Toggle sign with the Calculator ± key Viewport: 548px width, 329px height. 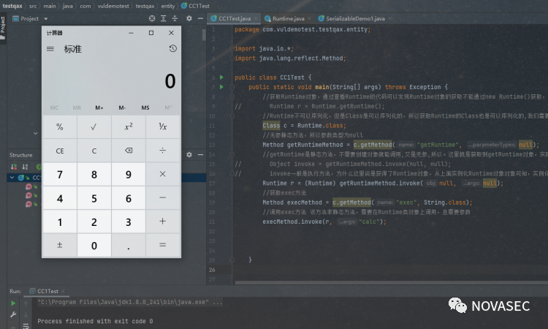60,245
